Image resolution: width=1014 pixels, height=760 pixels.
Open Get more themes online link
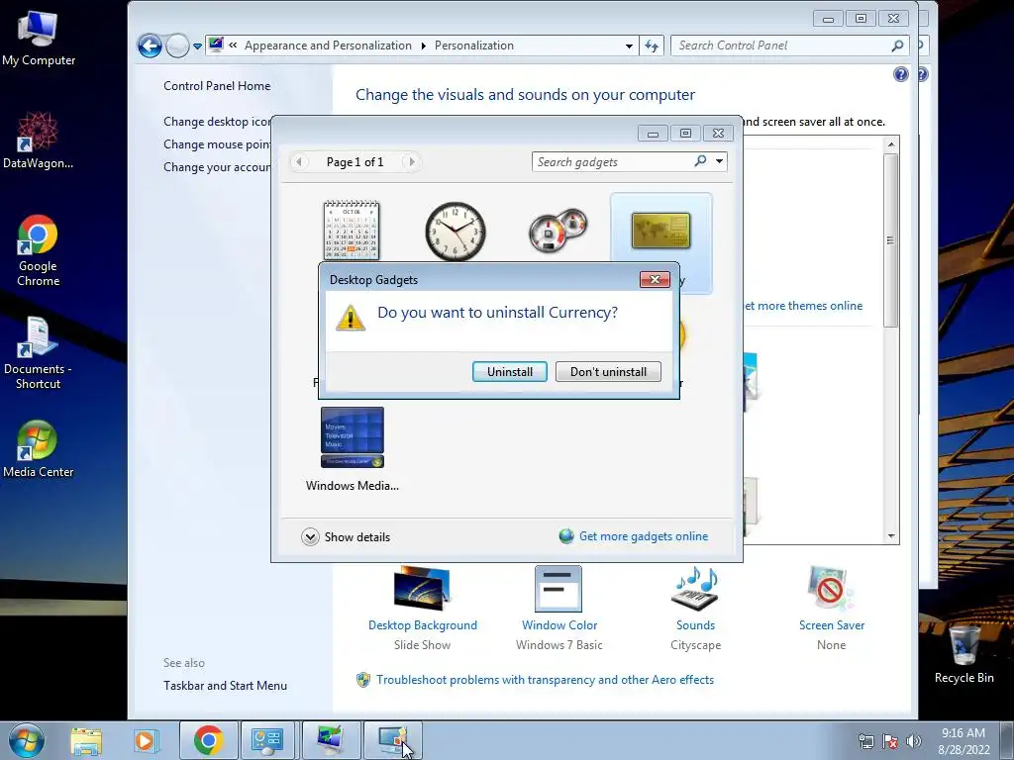click(802, 306)
